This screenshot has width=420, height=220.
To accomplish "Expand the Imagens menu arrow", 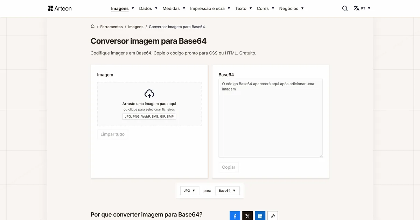I will (x=133, y=8).
